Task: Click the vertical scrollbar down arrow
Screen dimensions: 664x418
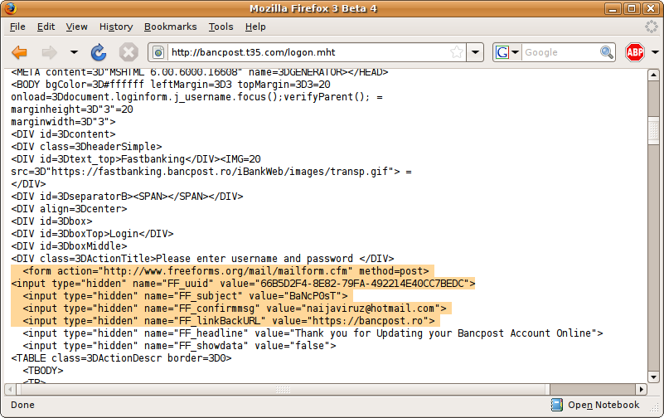Action: 653,377
